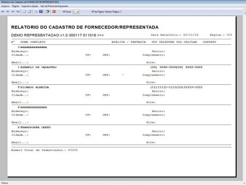Open the Arquivo menu

point(5,6)
